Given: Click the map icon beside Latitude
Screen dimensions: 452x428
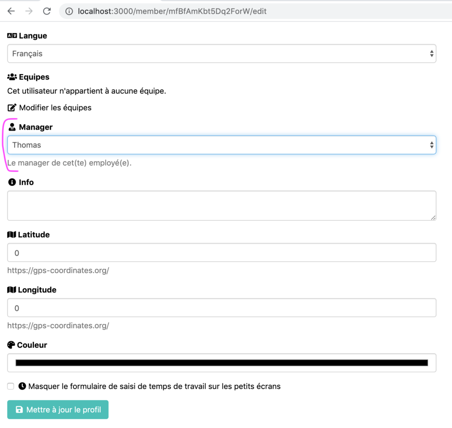Looking at the screenshot, I should [x=11, y=235].
